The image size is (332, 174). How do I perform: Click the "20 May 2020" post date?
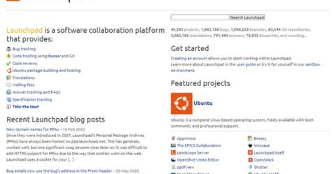(x=127, y=171)
